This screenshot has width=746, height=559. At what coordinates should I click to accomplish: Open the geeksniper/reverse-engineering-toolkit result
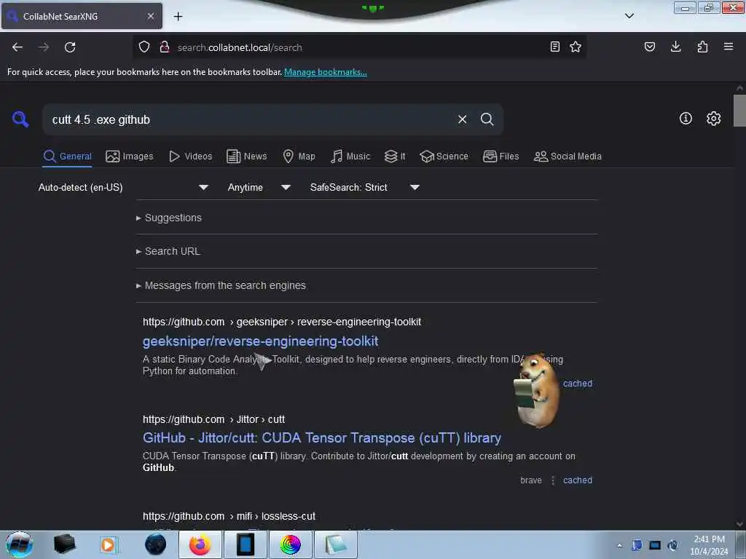tap(260, 341)
